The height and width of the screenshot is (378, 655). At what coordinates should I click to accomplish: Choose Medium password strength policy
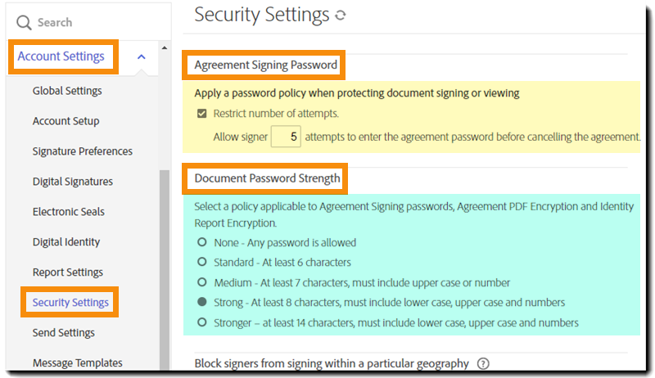201,282
